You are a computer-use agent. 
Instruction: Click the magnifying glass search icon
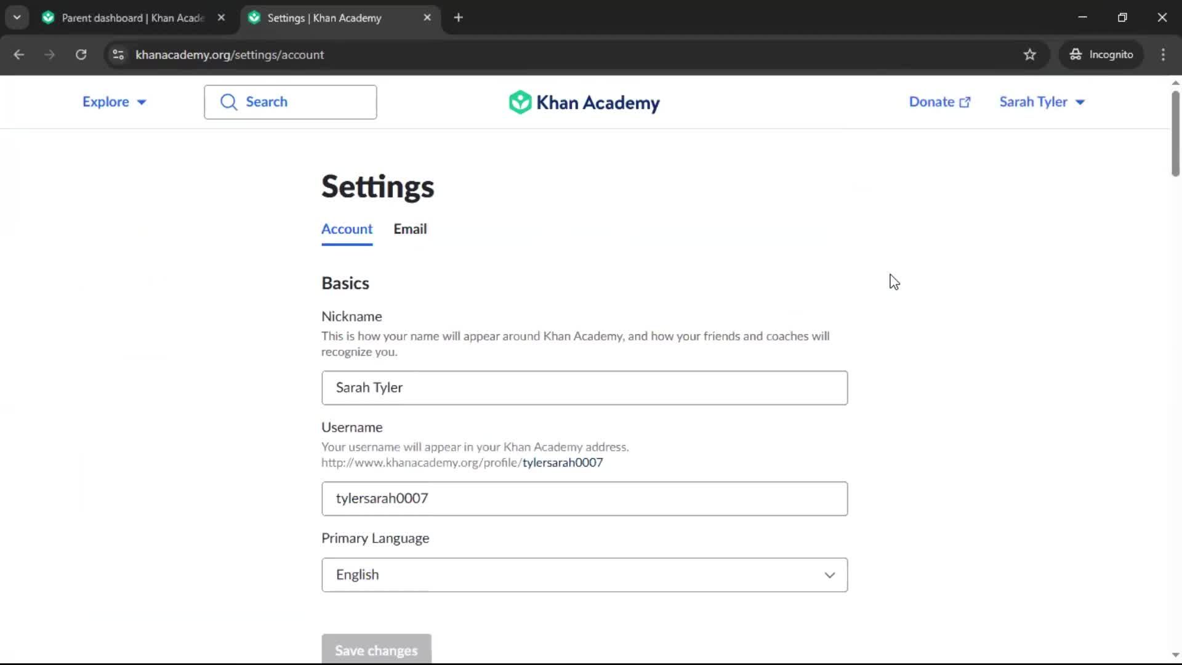229,102
